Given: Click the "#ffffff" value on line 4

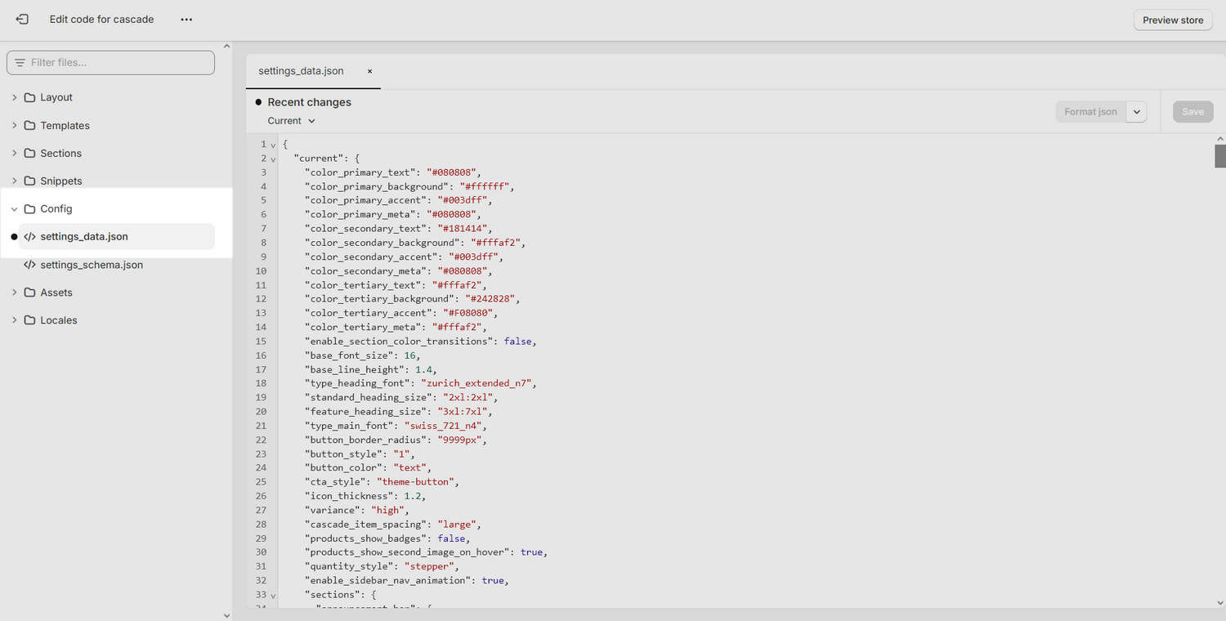Looking at the screenshot, I should click(485, 186).
